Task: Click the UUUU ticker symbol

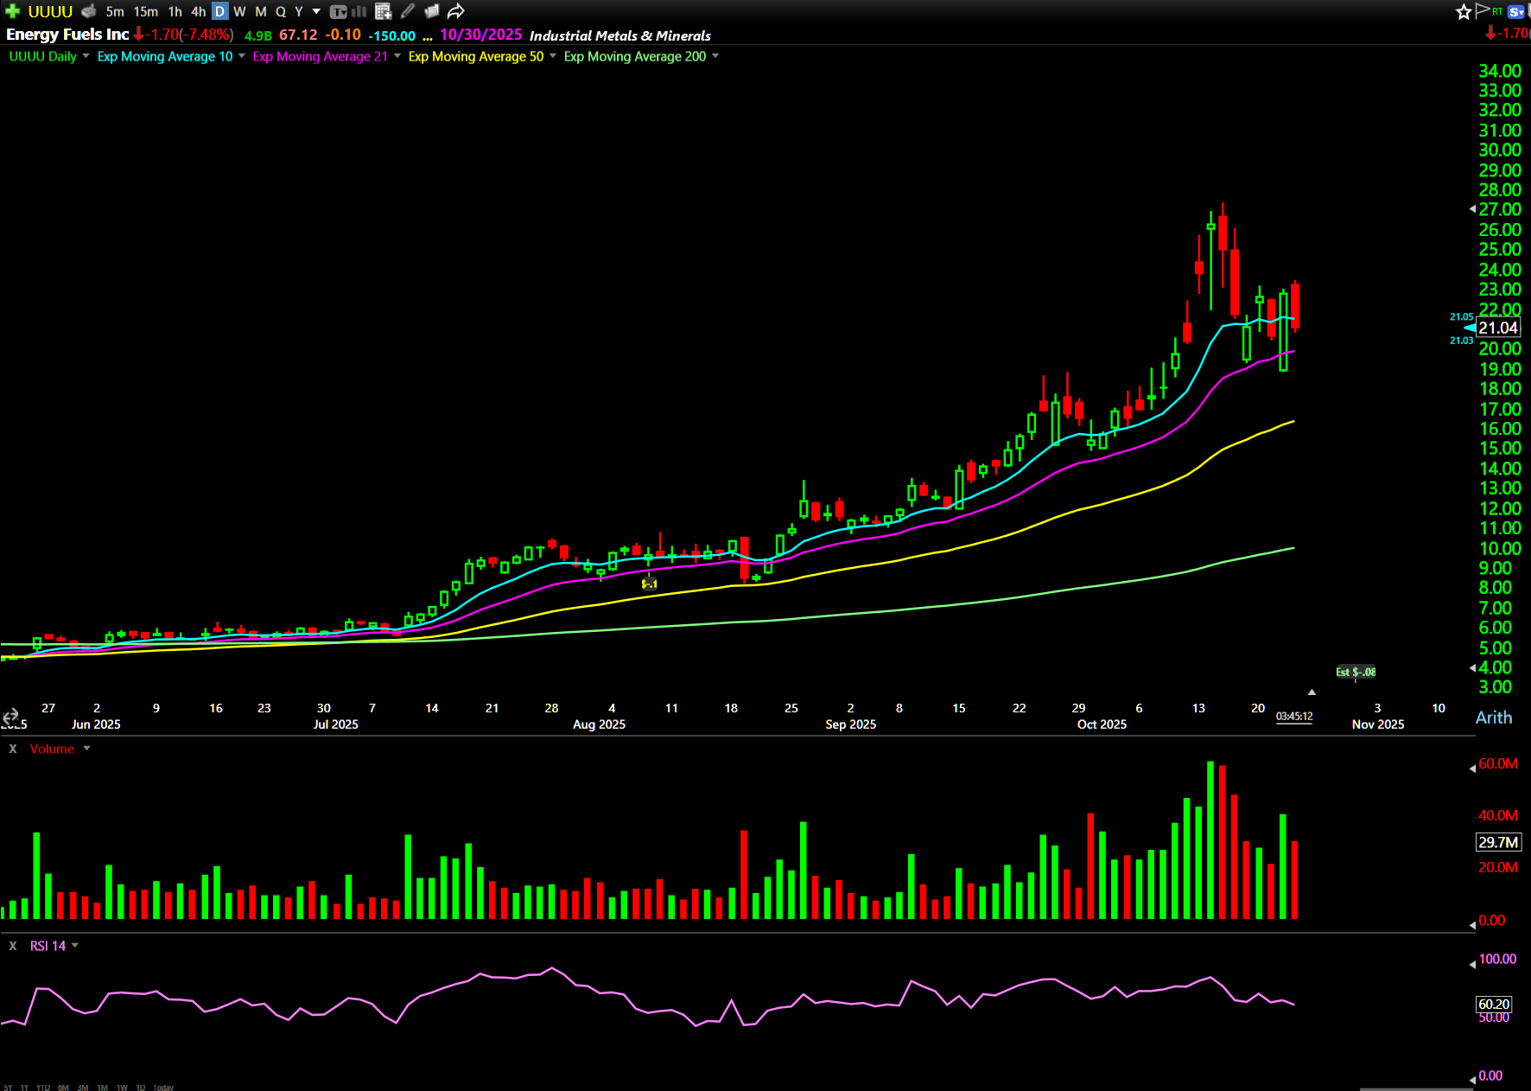Action: pyautogui.click(x=50, y=11)
